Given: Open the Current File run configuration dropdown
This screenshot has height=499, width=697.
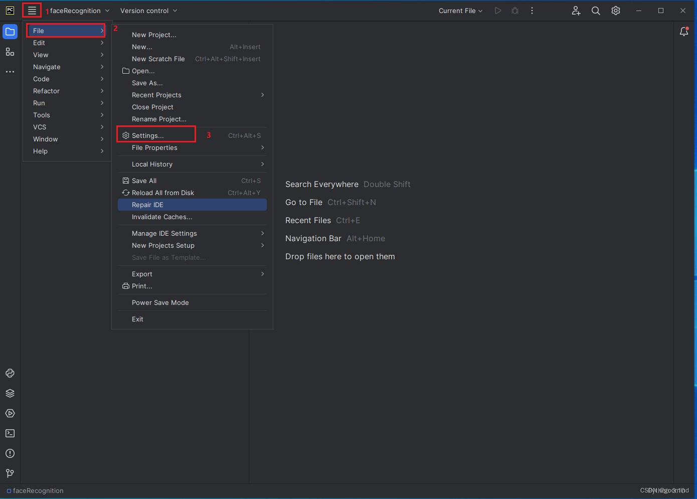Looking at the screenshot, I should click(460, 11).
